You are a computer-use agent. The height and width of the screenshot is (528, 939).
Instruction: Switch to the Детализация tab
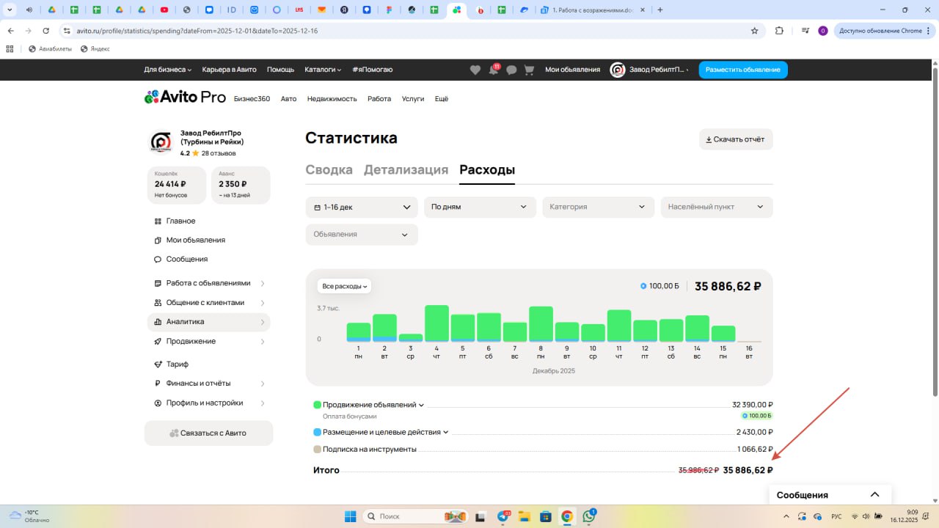click(406, 169)
